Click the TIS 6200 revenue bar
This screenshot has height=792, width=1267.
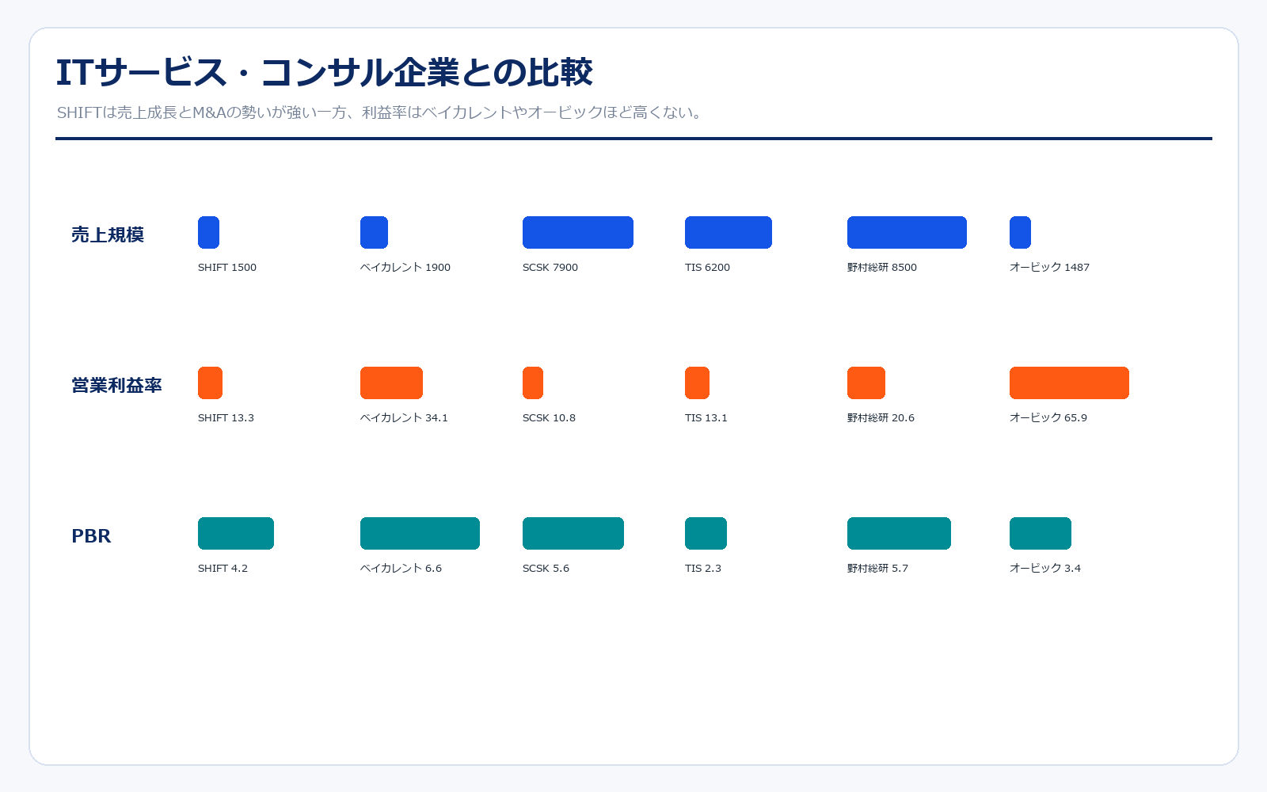(729, 232)
